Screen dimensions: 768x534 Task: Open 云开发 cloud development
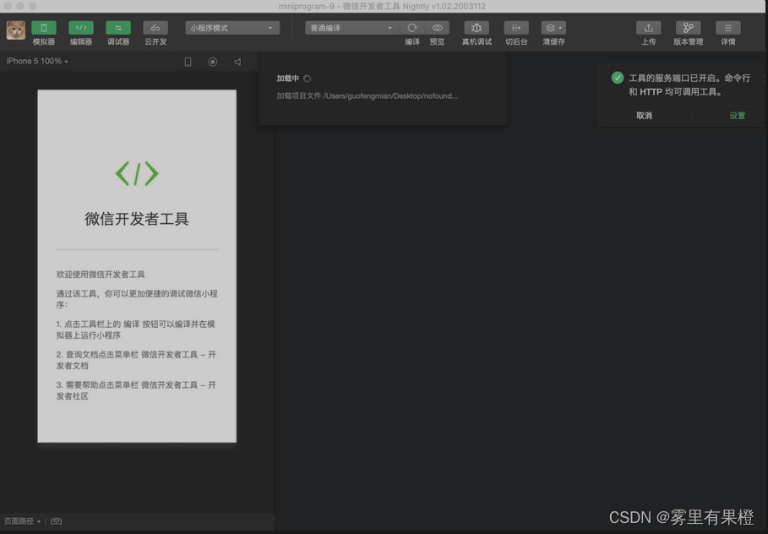click(155, 28)
